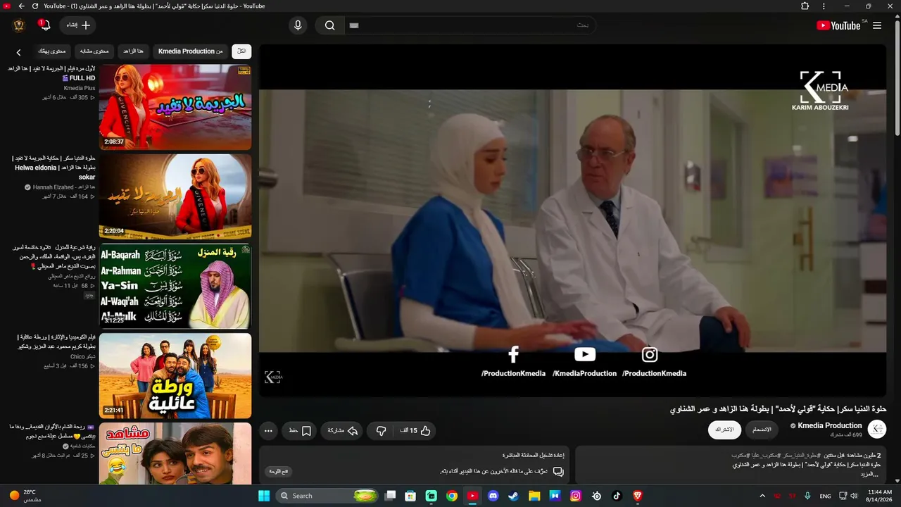Dislike the video with thumbs down
Screen dimensions: 901x507
click(381, 431)
